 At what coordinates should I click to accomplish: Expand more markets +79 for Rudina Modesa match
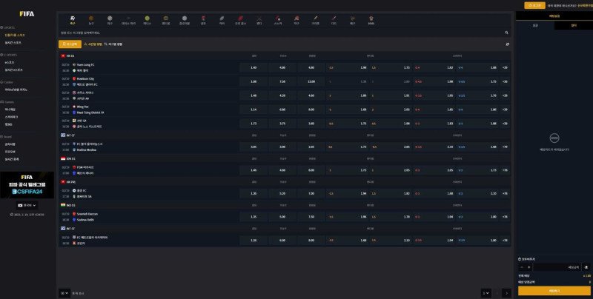click(505, 147)
